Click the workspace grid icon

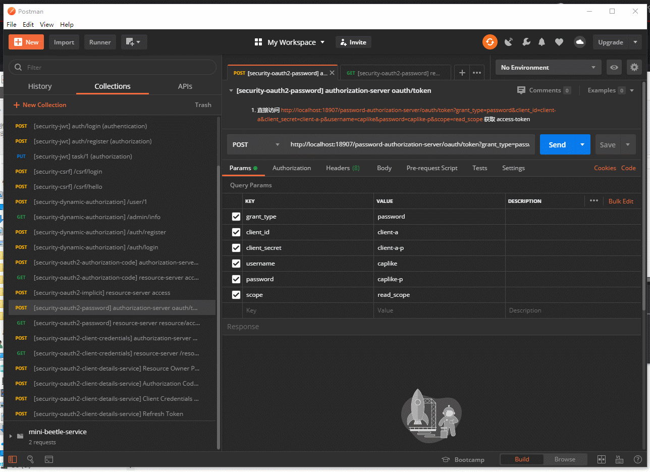(258, 42)
